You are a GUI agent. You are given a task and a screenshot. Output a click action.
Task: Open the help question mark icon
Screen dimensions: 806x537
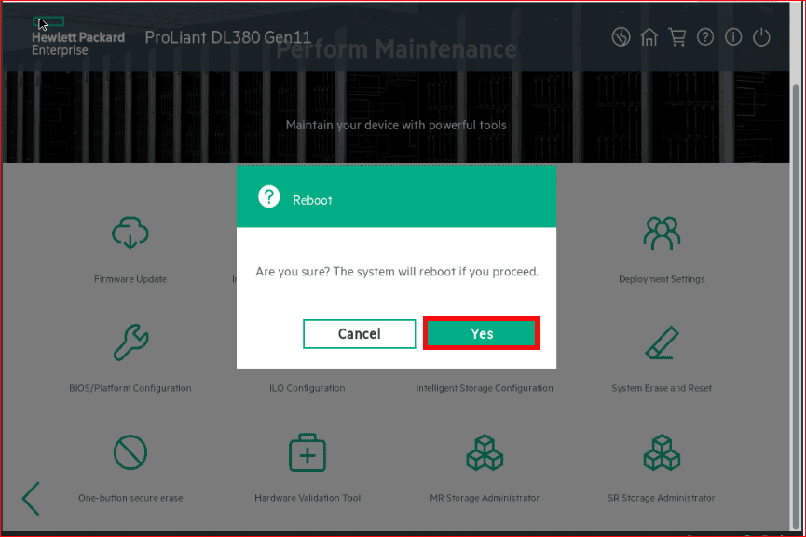705,37
